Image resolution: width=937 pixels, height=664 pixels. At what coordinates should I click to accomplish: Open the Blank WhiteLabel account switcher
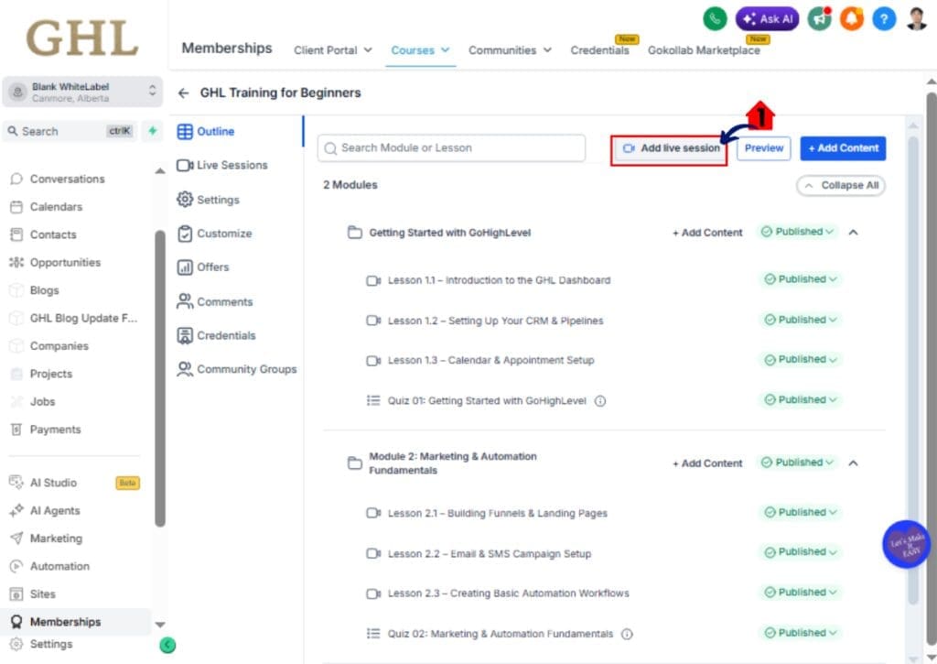pyautogui.click(x=82, y=92)
